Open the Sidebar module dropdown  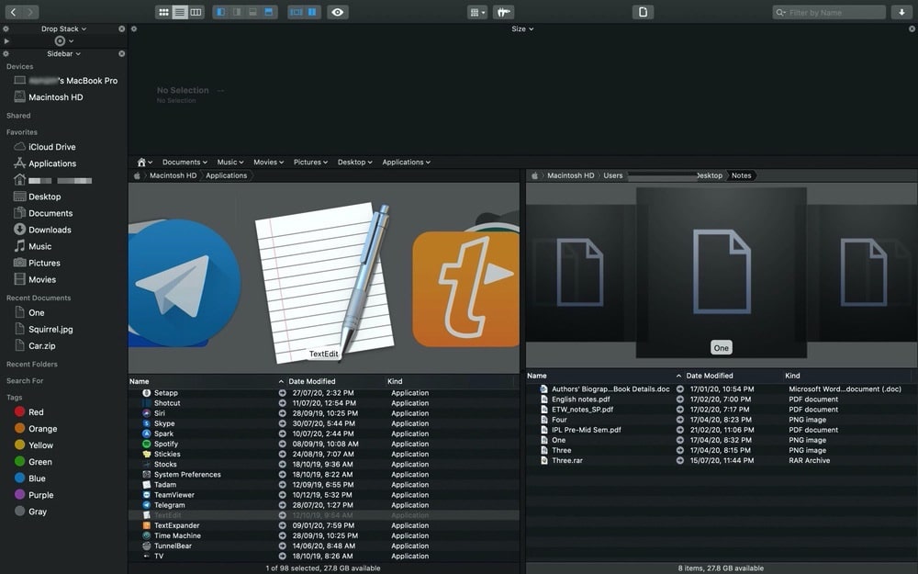point(64,53)
